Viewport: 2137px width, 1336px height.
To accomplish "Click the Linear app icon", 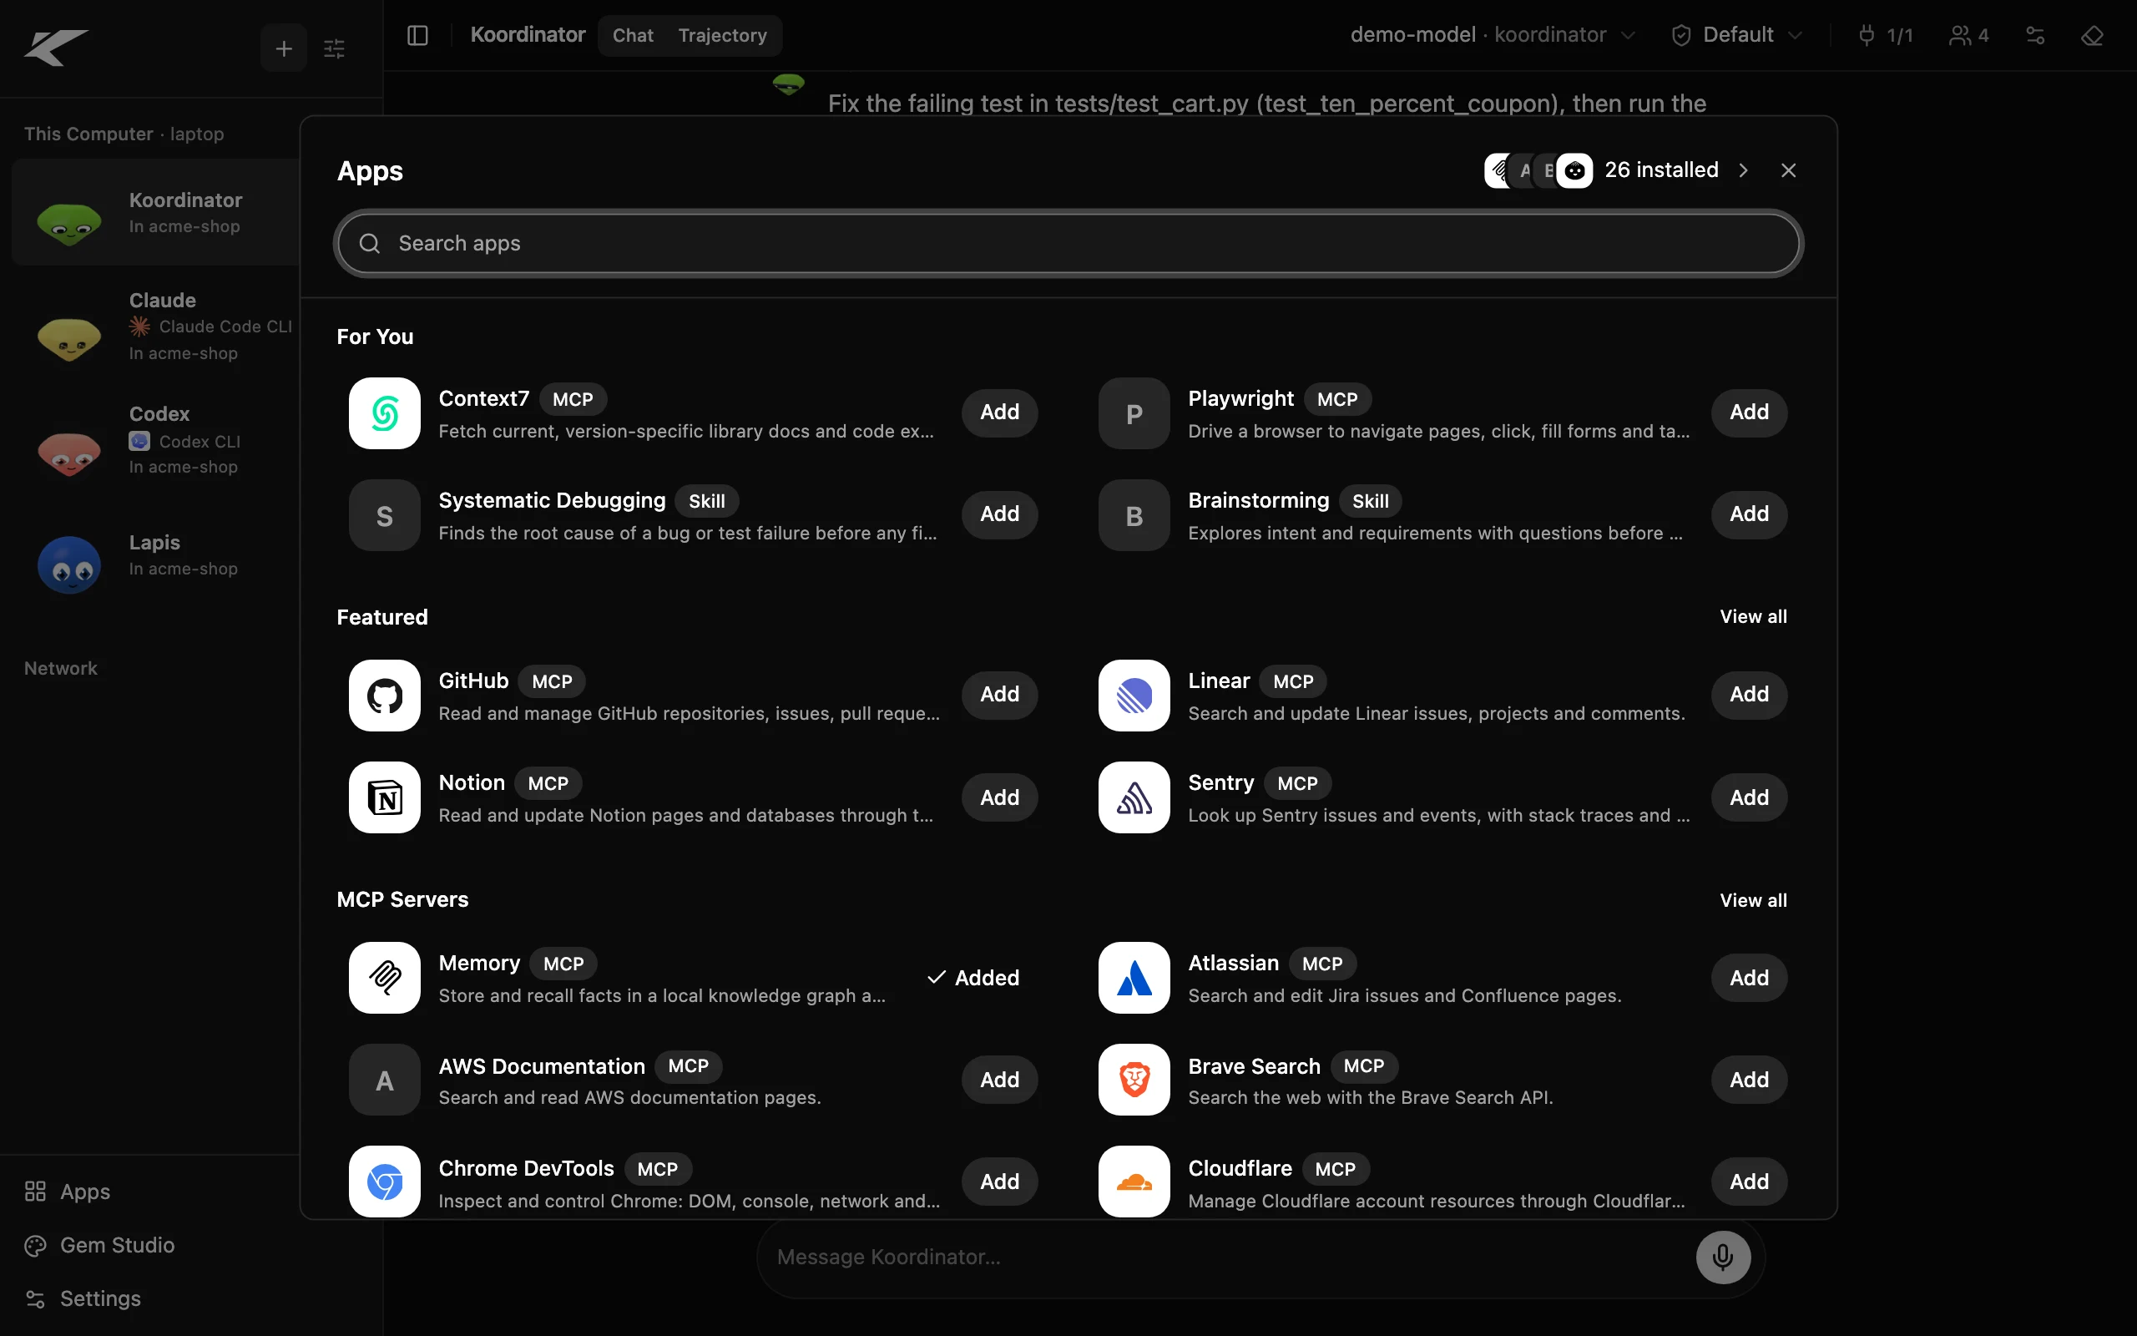I will click(1134, 696).
